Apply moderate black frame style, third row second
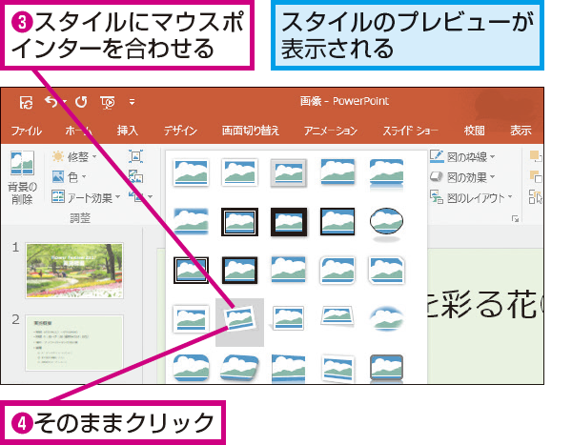Screen dimensions: 572x445 coord(239,271)
